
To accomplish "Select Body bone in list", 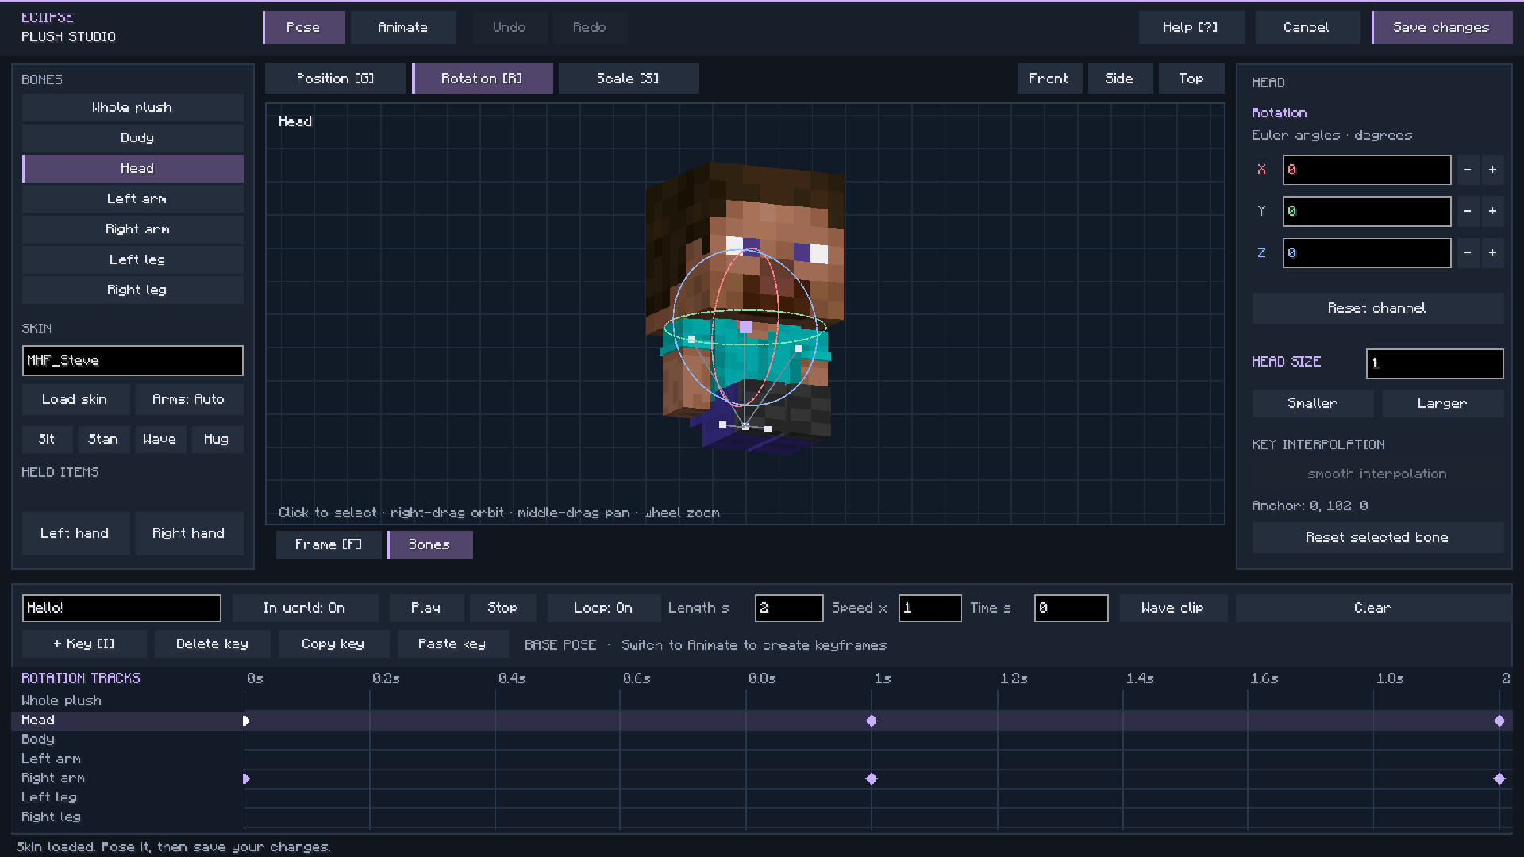I will pos(133,138).
